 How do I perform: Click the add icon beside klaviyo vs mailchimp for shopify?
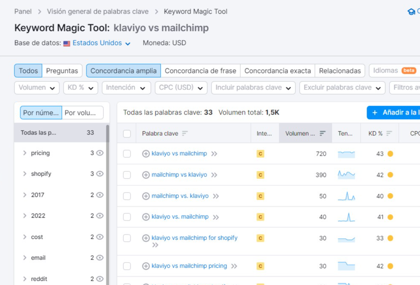[x=146, y=238]
